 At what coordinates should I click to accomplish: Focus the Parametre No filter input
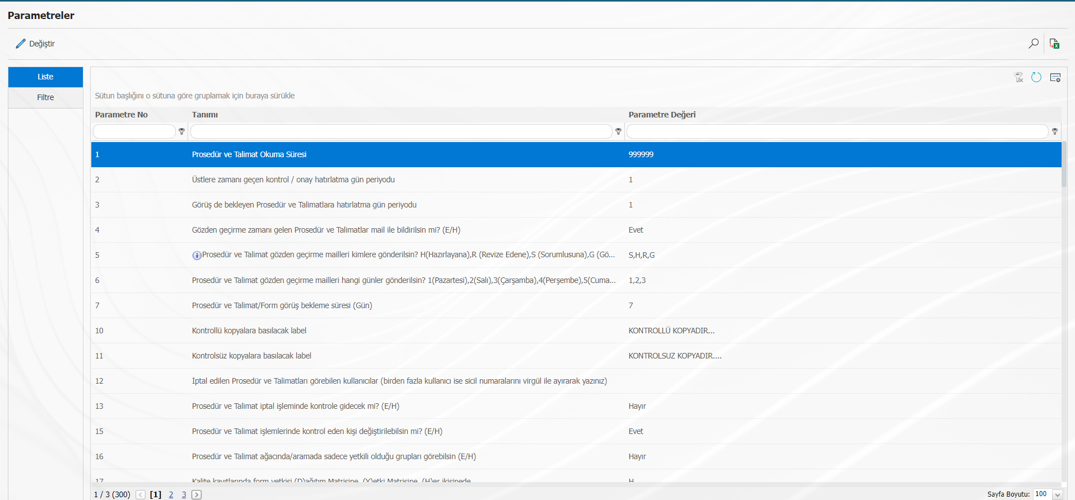134,131
